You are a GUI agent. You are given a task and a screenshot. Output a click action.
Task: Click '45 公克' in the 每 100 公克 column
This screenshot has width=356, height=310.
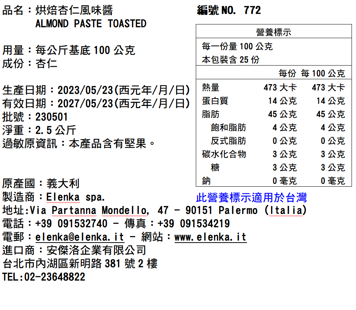(x=330, y=114)
